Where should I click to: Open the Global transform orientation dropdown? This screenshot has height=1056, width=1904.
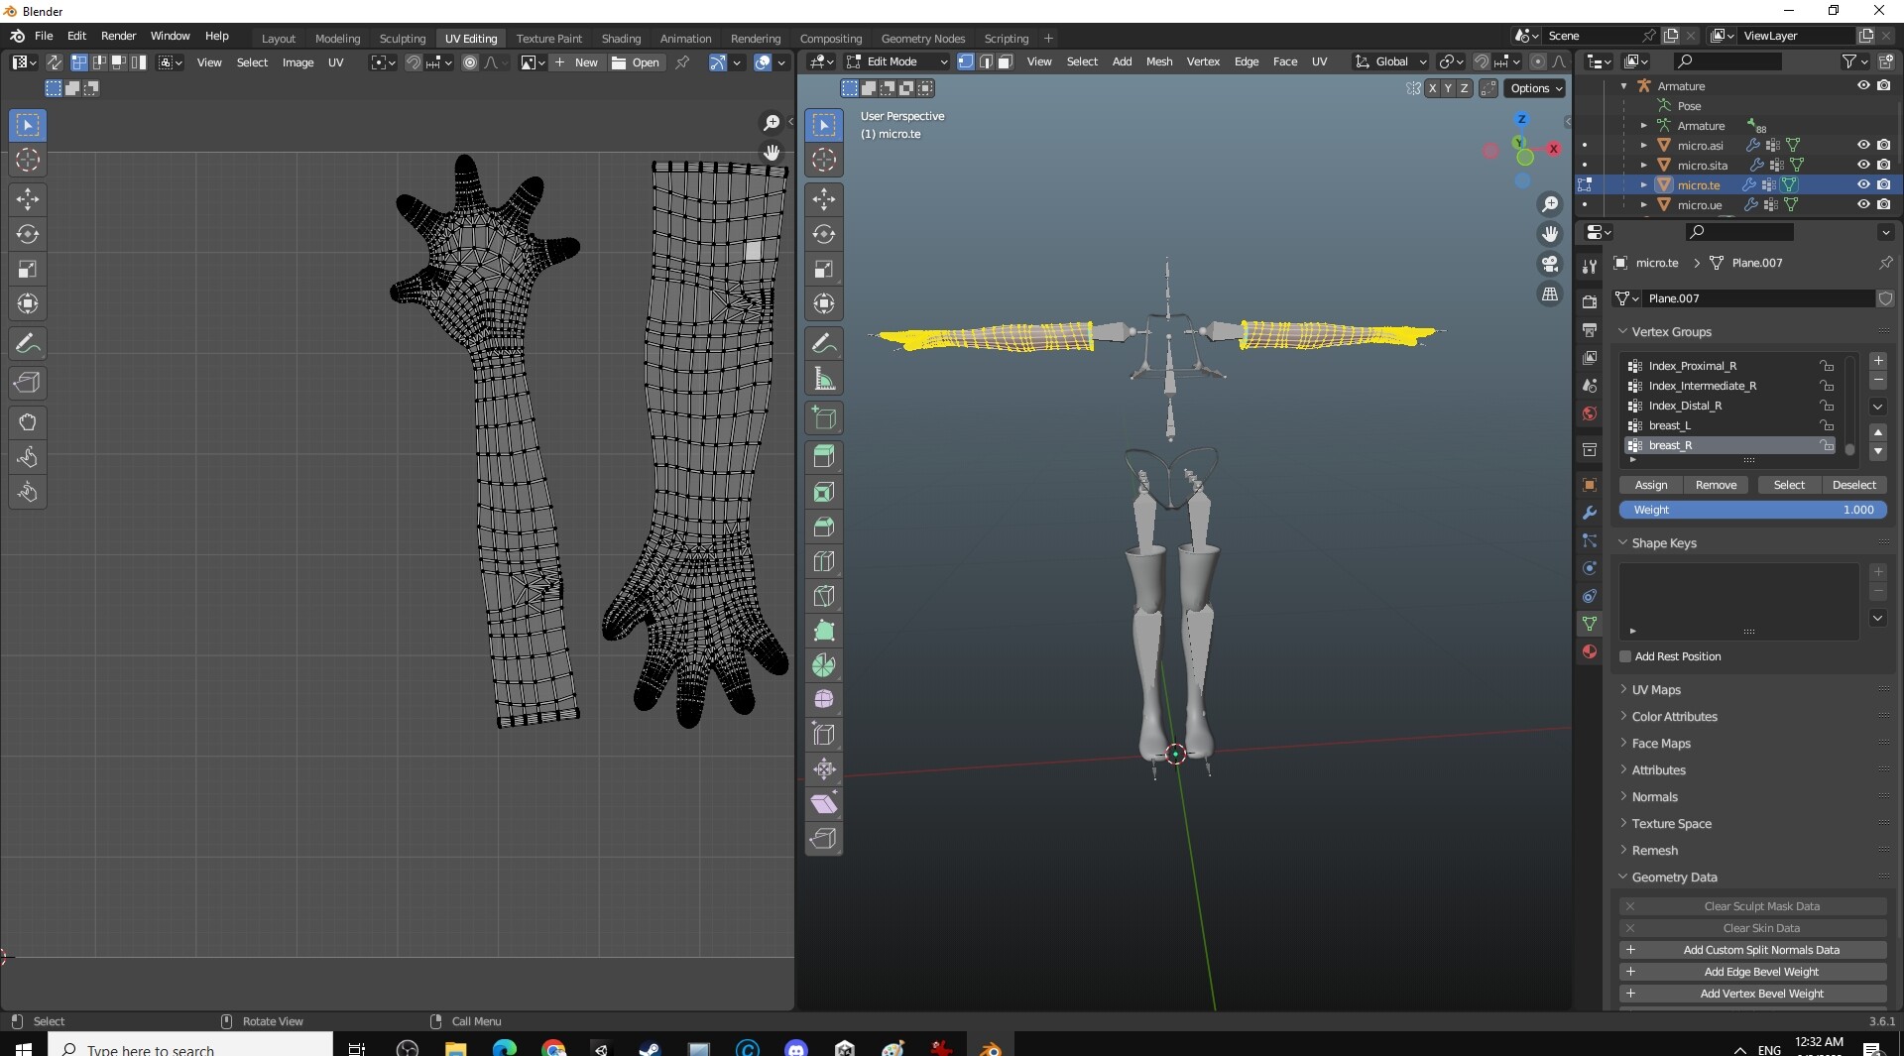pos(1390,61)
